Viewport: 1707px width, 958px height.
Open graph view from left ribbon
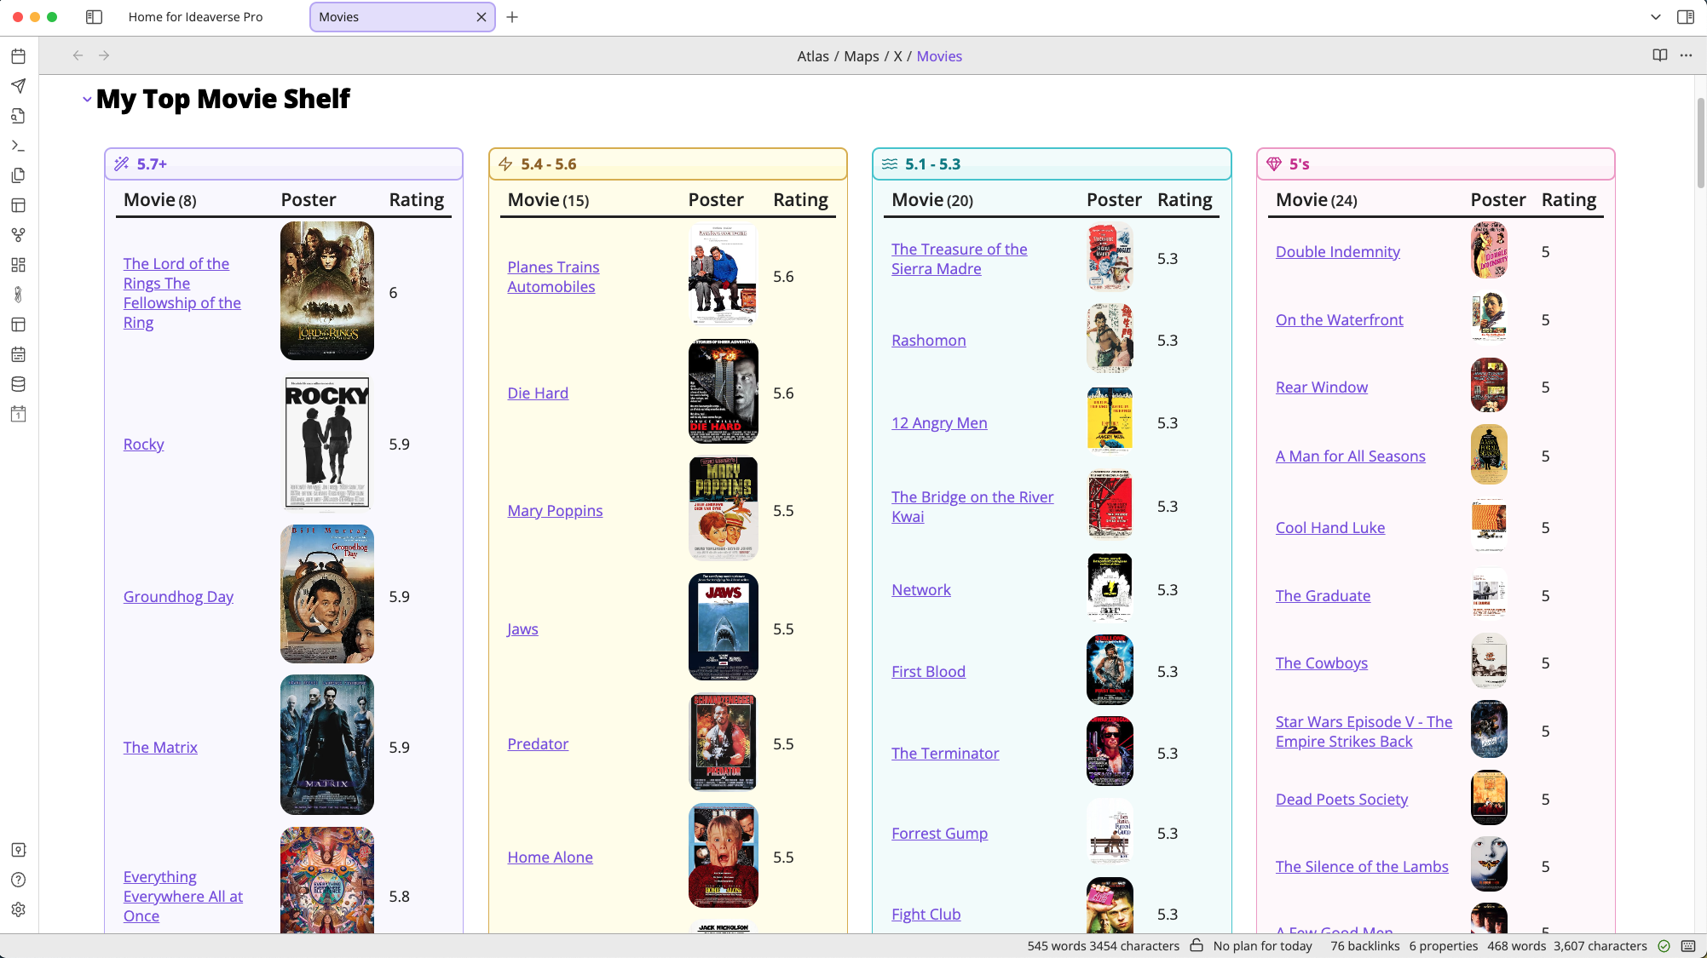pos(18,235)
